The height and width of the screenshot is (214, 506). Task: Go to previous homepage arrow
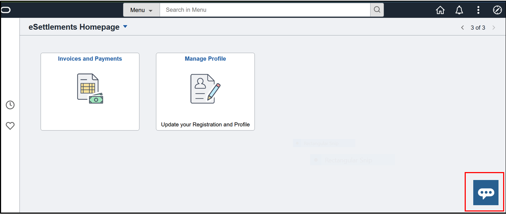pyautogui.click(x=463, y=28)
